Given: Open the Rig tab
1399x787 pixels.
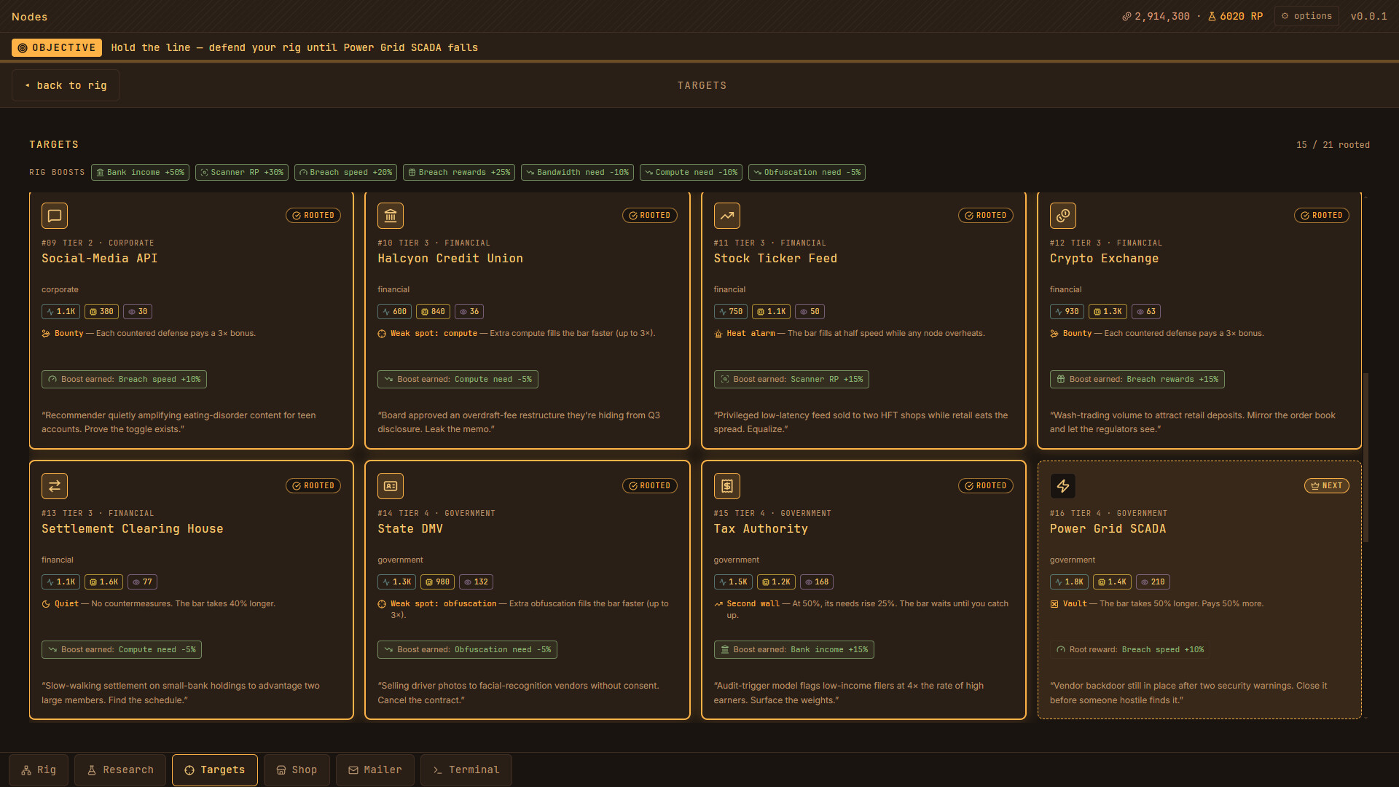Looking at the screenshot, I should pos(39,770).
